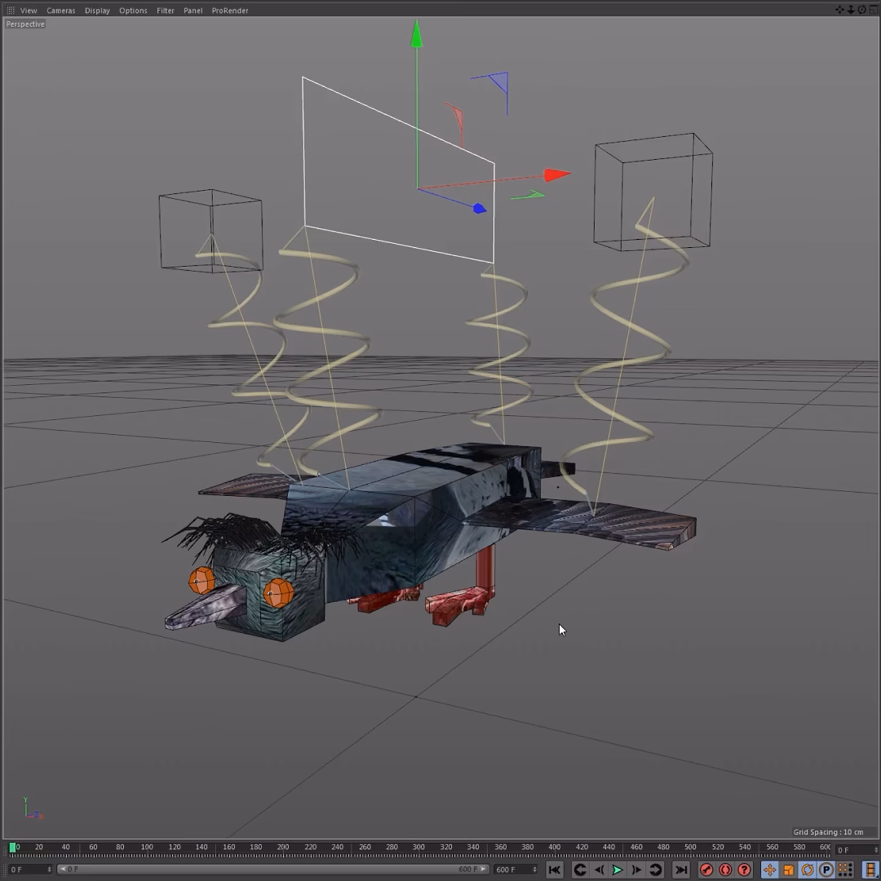This screenshot has height=881, width=881.
Task: Open the ProRender menu
Action: [x=229, y=10]
